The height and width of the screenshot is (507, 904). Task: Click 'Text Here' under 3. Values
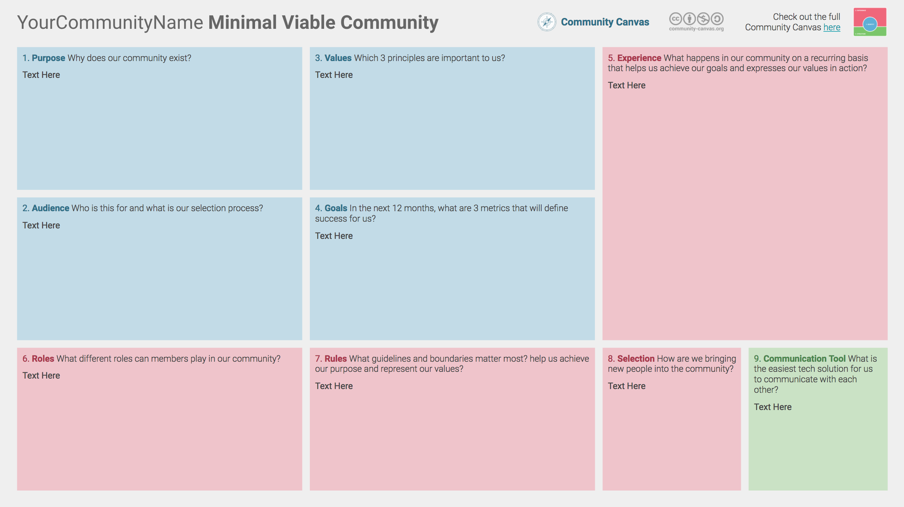pos(334,75)
